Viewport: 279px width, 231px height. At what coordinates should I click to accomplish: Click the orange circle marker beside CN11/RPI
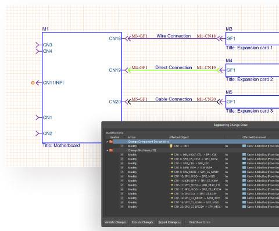33,83
